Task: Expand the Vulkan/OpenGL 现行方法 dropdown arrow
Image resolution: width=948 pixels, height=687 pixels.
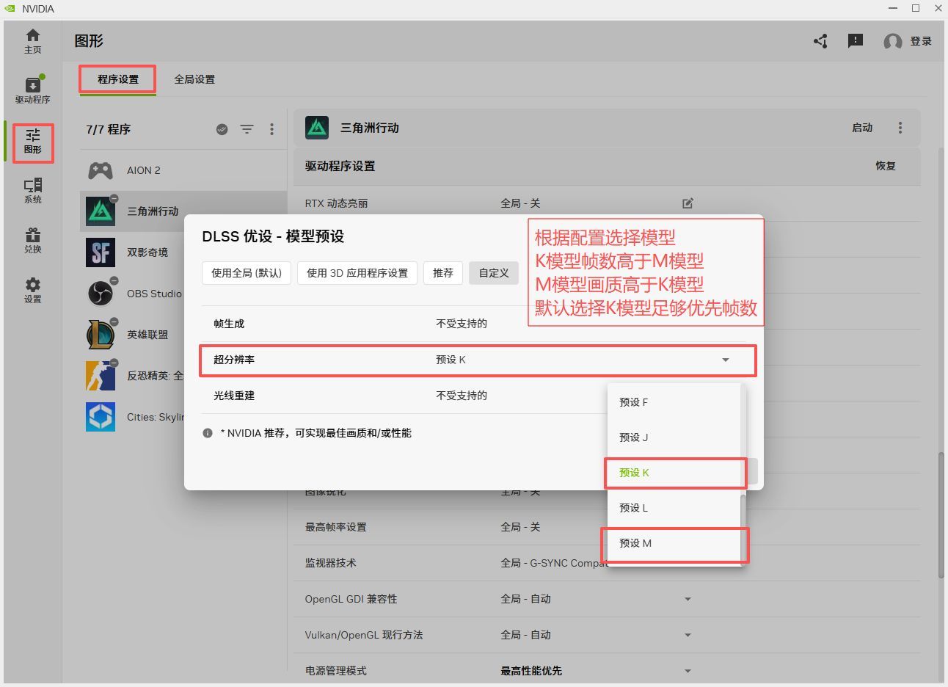Action: click(688, 635)
